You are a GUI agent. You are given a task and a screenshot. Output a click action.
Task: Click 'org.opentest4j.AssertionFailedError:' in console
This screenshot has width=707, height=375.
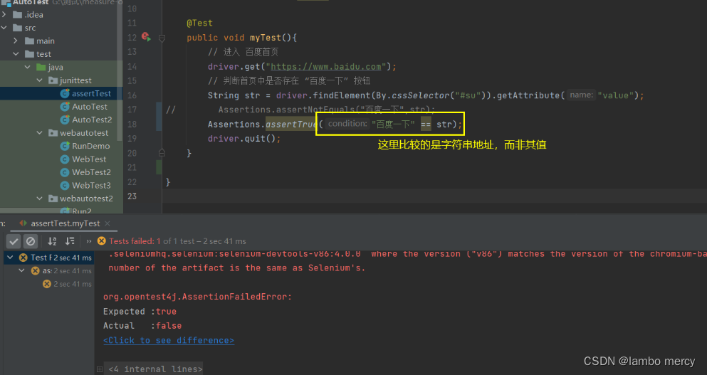(197, 297)
